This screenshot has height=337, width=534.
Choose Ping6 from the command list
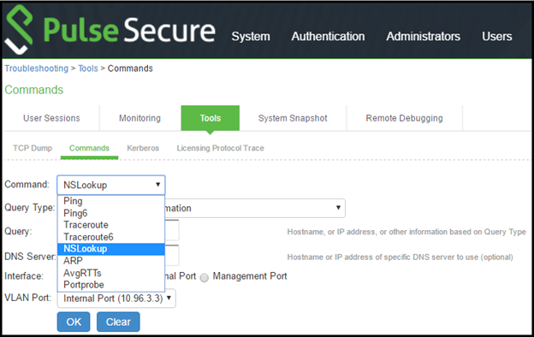click(x=111, y=213)
